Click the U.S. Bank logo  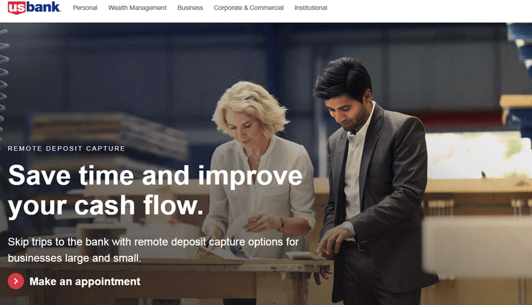click(x=34, y=8)
